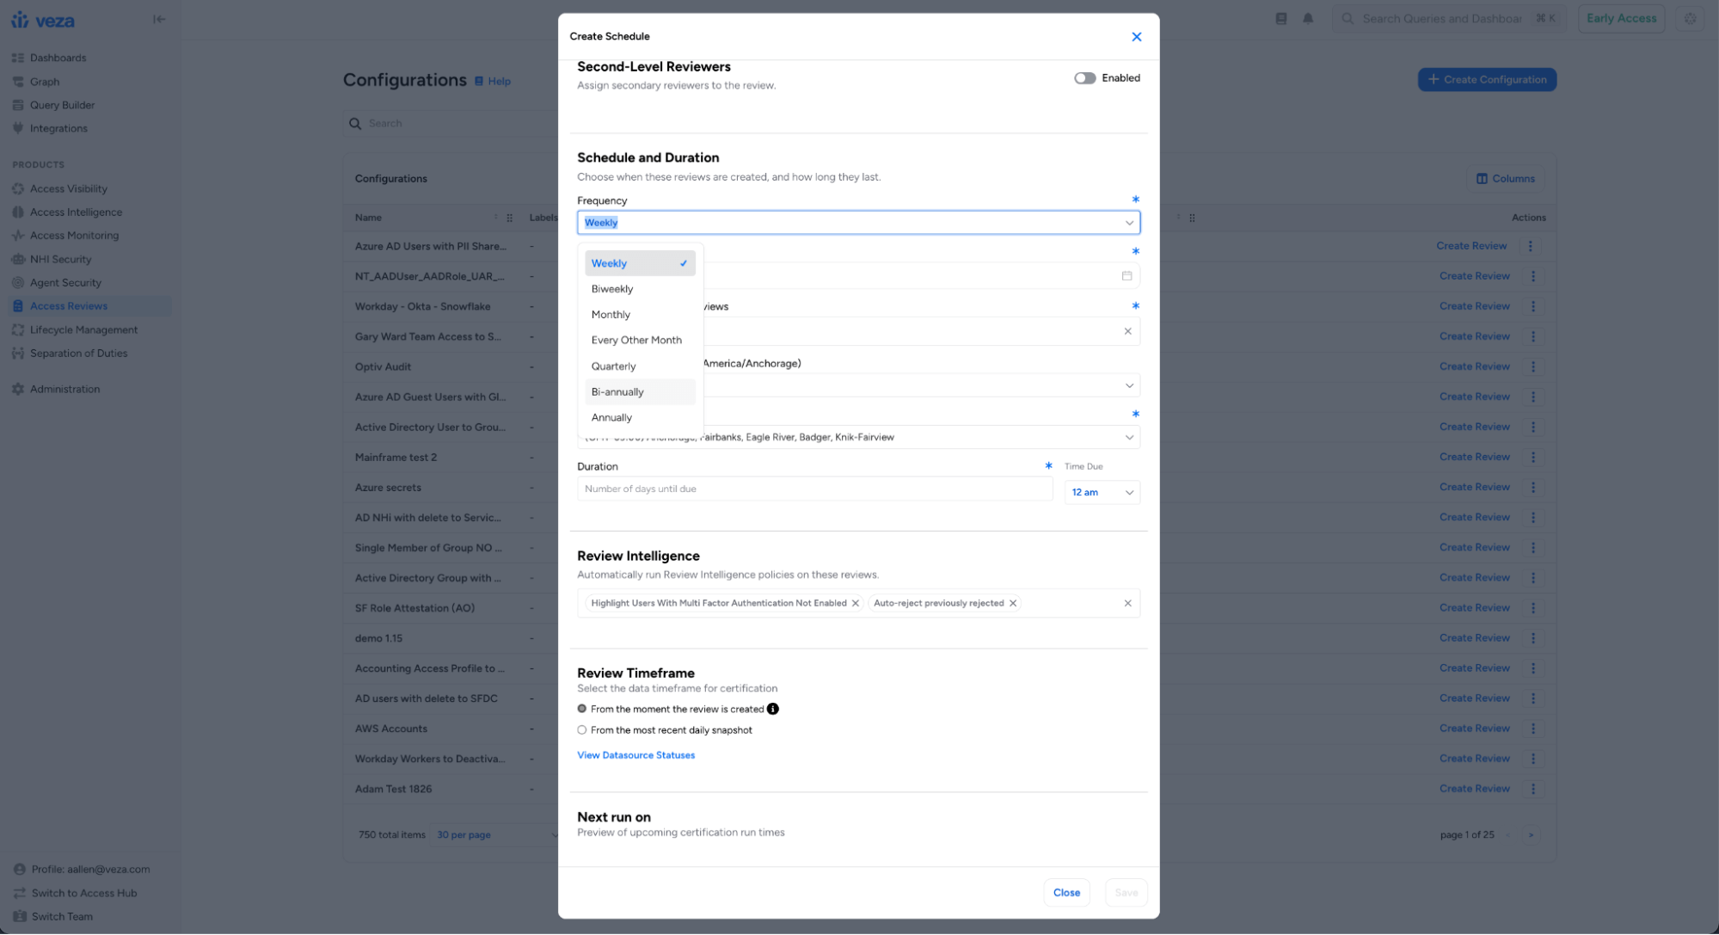Collapse the Frequency dropdown chevron
The height and width of the screenshot is (935, 1719).
click(1129, 223)
